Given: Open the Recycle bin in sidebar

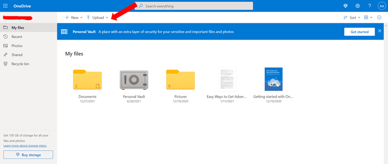Looking at the screenshot, I should 20,64.
